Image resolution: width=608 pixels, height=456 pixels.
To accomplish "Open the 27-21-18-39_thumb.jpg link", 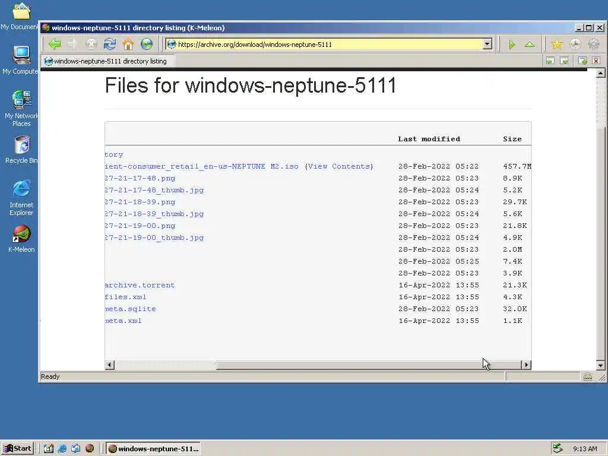I will tap(154, 214).
